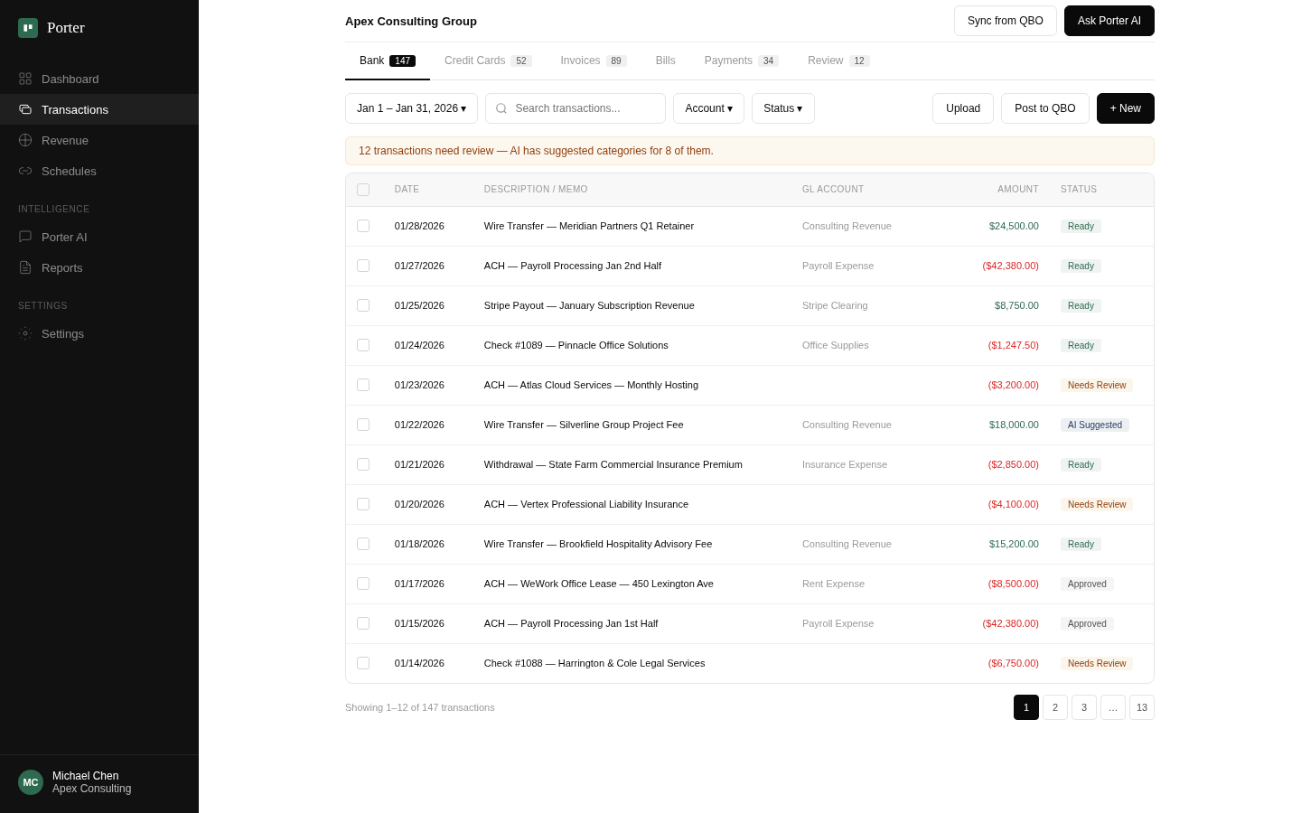This screenshot has height=813, width=1301.
Task: Expand the Account filter dropdown
Action: point(708,108)
